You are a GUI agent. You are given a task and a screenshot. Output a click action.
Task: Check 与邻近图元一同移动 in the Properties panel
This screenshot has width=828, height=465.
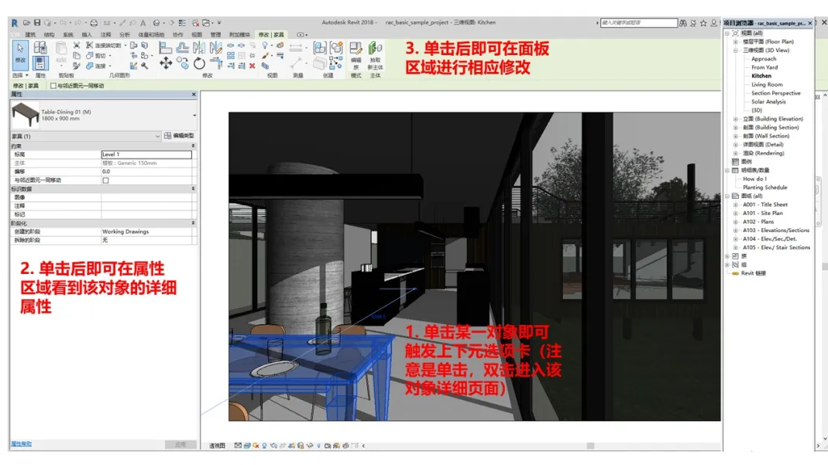coord(106,180)
